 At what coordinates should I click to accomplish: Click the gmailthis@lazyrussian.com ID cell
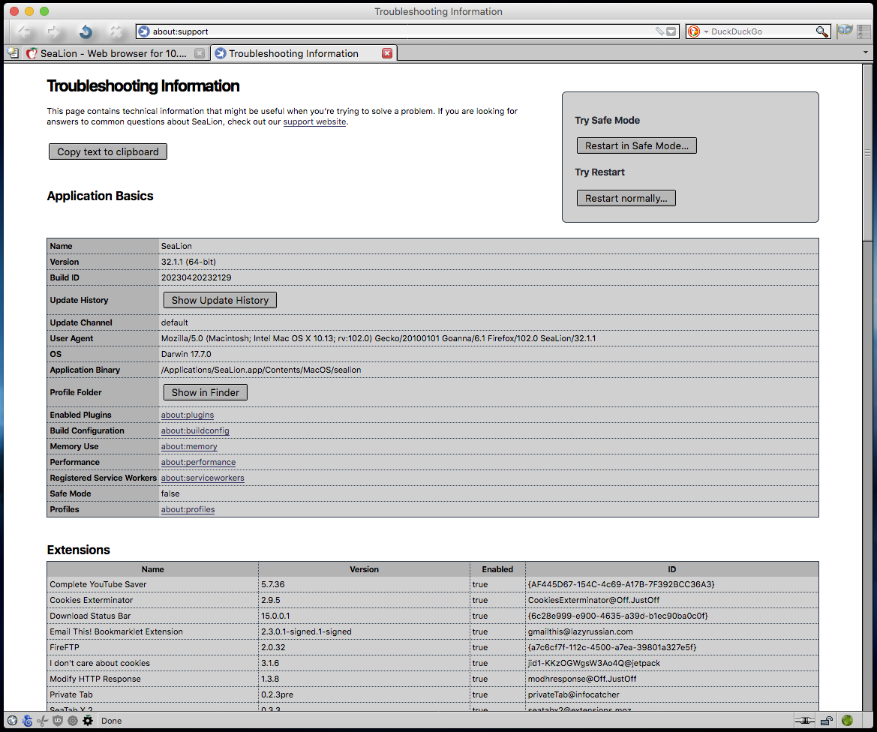(671, 631)
